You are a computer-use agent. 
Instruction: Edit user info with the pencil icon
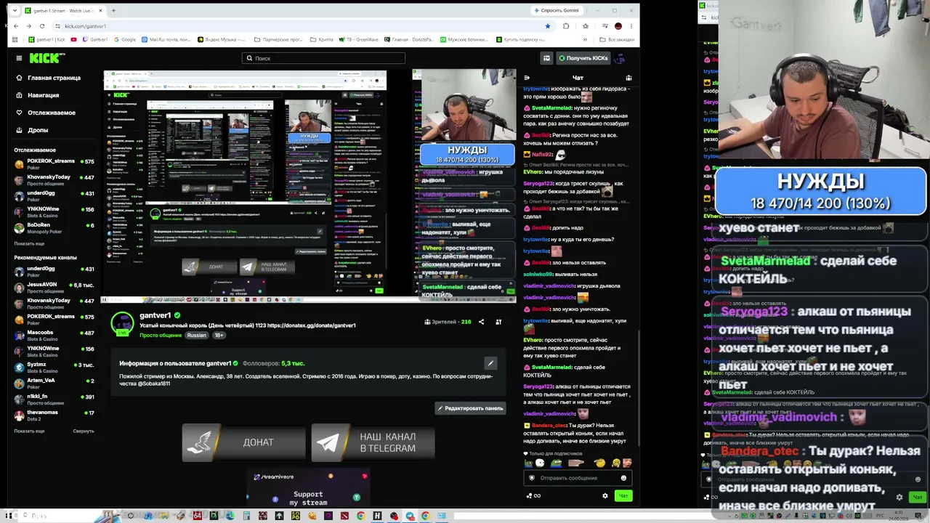click(490, 363)
